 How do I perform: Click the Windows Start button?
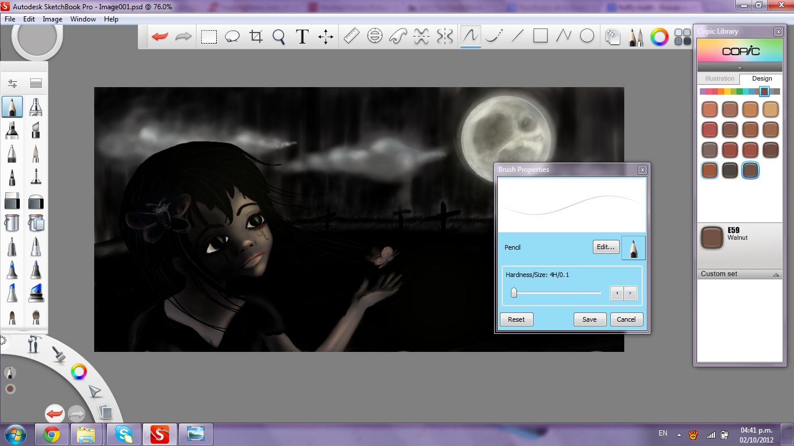[15, 434]
